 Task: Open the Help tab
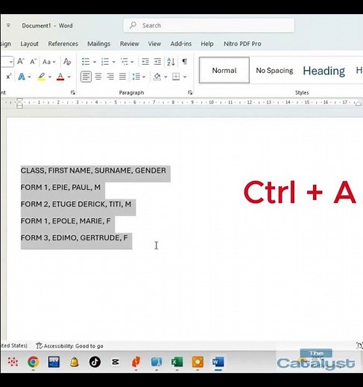point(207,44)
